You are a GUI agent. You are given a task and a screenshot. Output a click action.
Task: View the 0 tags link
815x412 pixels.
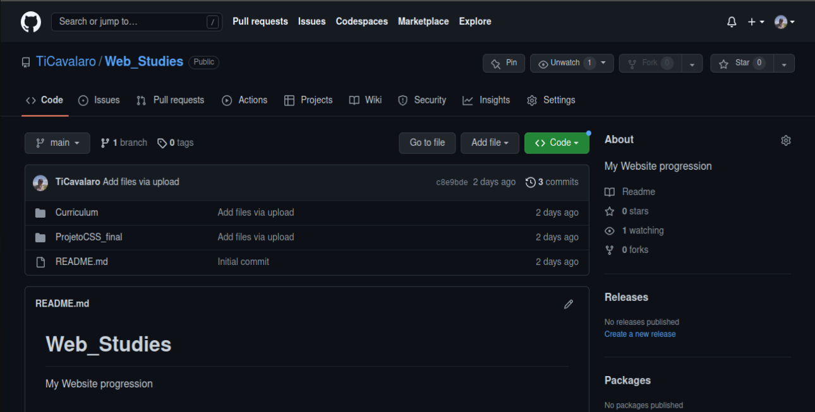[176, 143]
